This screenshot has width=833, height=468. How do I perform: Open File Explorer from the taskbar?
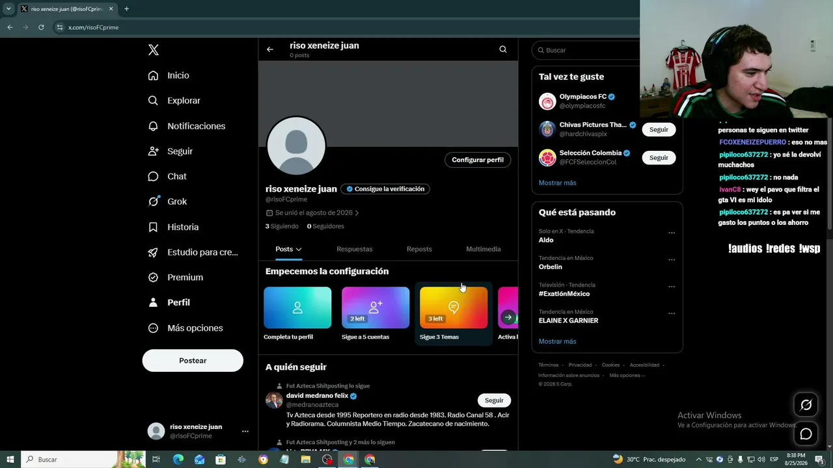click(x=306, y=460)
